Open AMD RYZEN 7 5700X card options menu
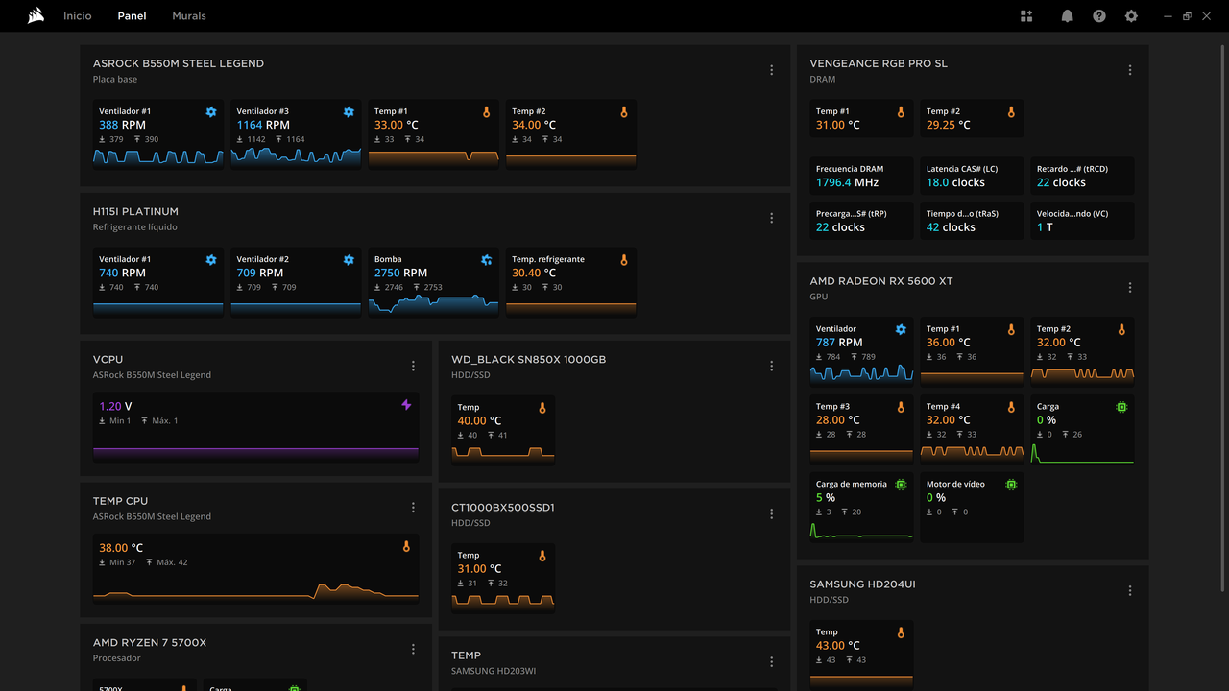This screenshot has width=1229, height=691. [x=414, y=649]
